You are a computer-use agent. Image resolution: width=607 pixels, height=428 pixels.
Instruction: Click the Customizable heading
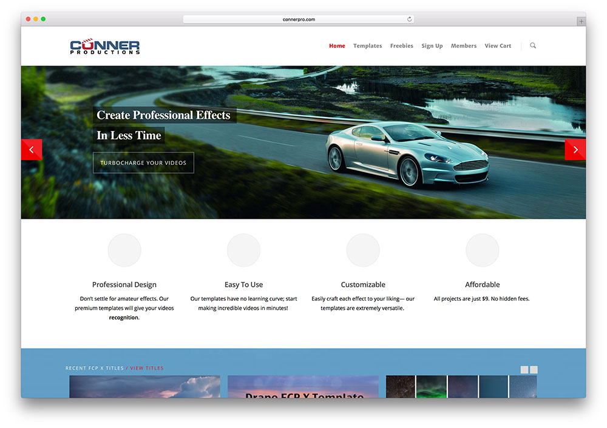pyautogui.click(x=363, y=284)
